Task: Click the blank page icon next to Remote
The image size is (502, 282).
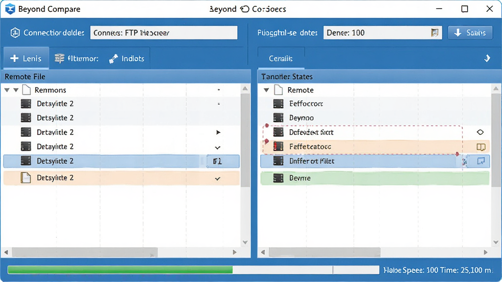Action: [x=278, y=90]
